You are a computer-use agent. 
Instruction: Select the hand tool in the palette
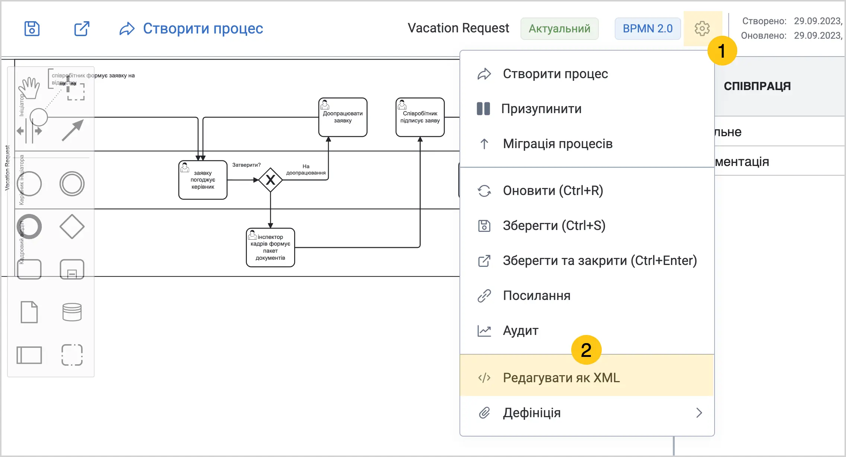point(29,88)
